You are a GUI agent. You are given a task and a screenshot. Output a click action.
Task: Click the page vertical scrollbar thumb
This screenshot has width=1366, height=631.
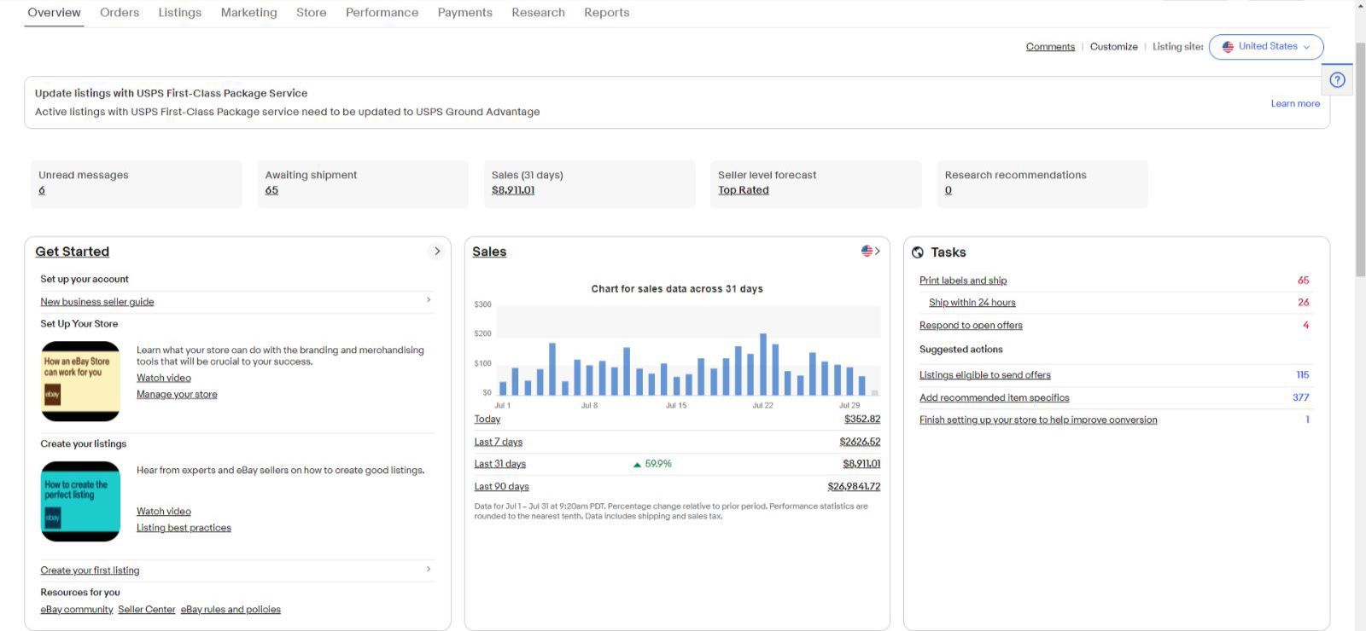click(1360, 158)
